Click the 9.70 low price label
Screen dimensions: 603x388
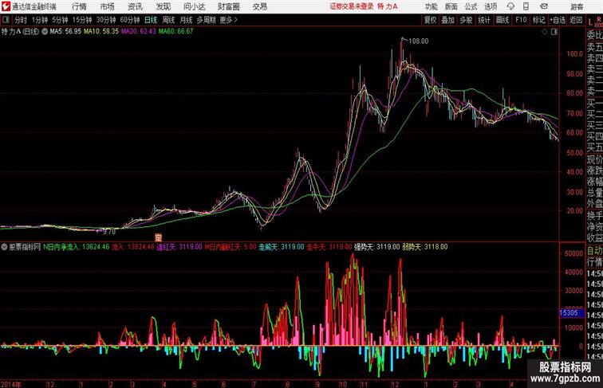click(109, 232)
